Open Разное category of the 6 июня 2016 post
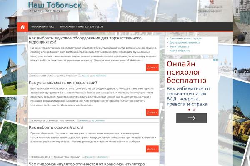The image size is (250, 166). [84, 121]
